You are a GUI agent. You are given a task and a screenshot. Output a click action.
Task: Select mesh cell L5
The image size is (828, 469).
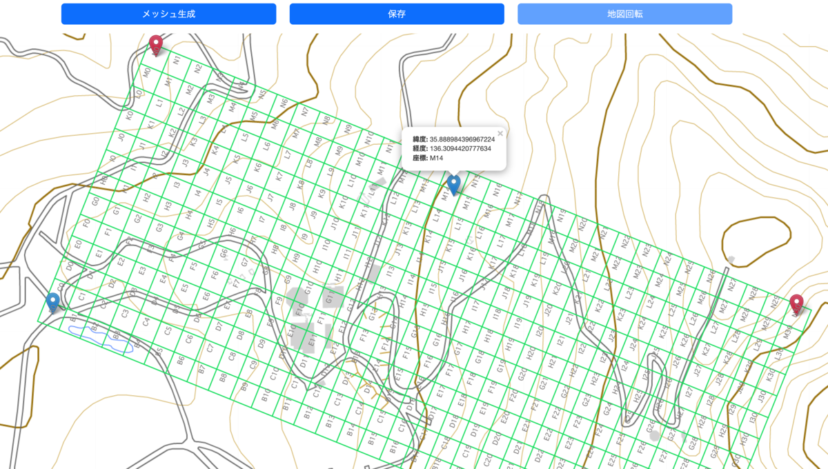tap(245, 137)
